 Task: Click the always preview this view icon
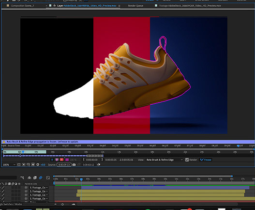(x=99, y=165)
